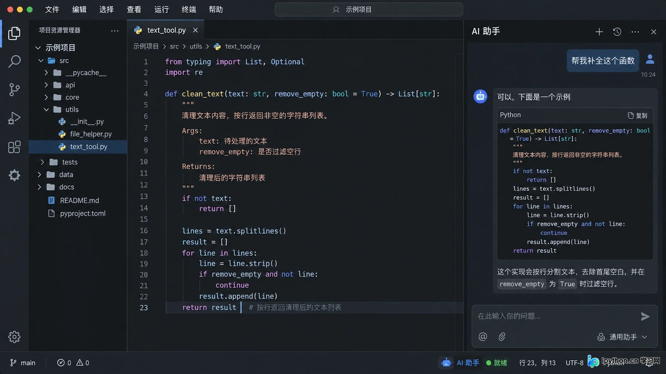The image size is (666, 374).
Task: Expand the tests folder
Action: tap(42, 162)
